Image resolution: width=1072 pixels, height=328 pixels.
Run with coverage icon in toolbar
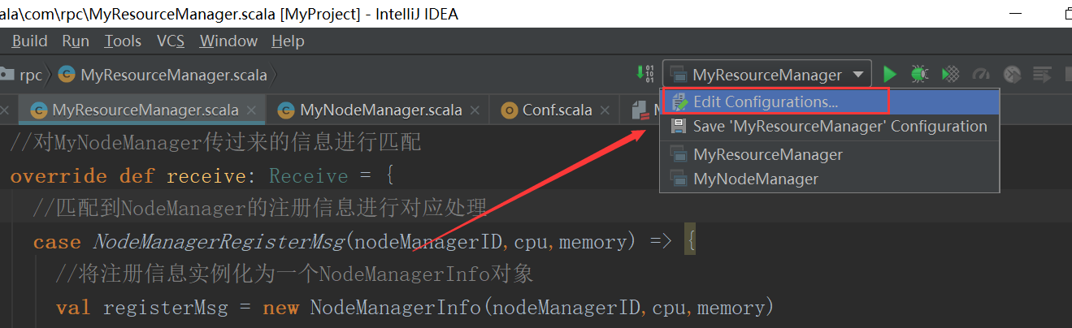click(x=950, y=75)
